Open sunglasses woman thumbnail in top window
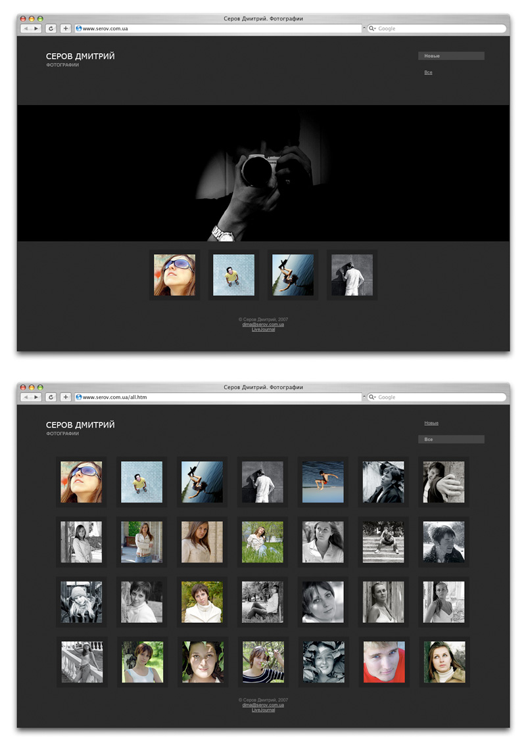The width and height of the screenshot is (526, 751). pos(174,275)
